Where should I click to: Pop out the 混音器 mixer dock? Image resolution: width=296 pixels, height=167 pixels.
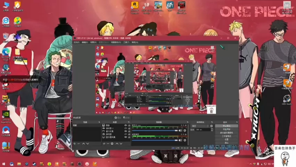pos(188,122)
